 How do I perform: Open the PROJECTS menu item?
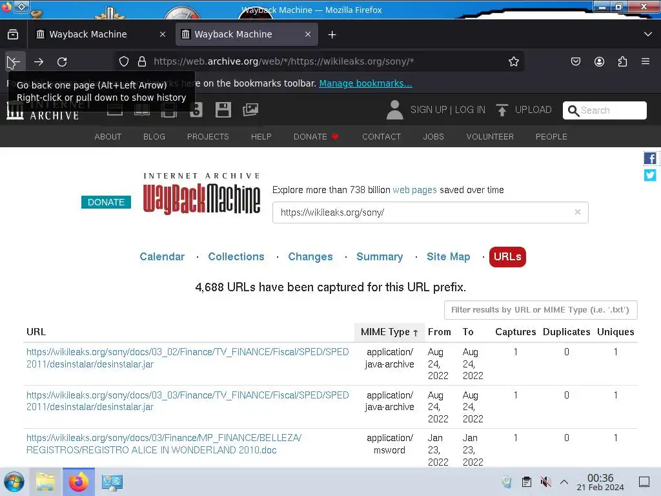208,137
